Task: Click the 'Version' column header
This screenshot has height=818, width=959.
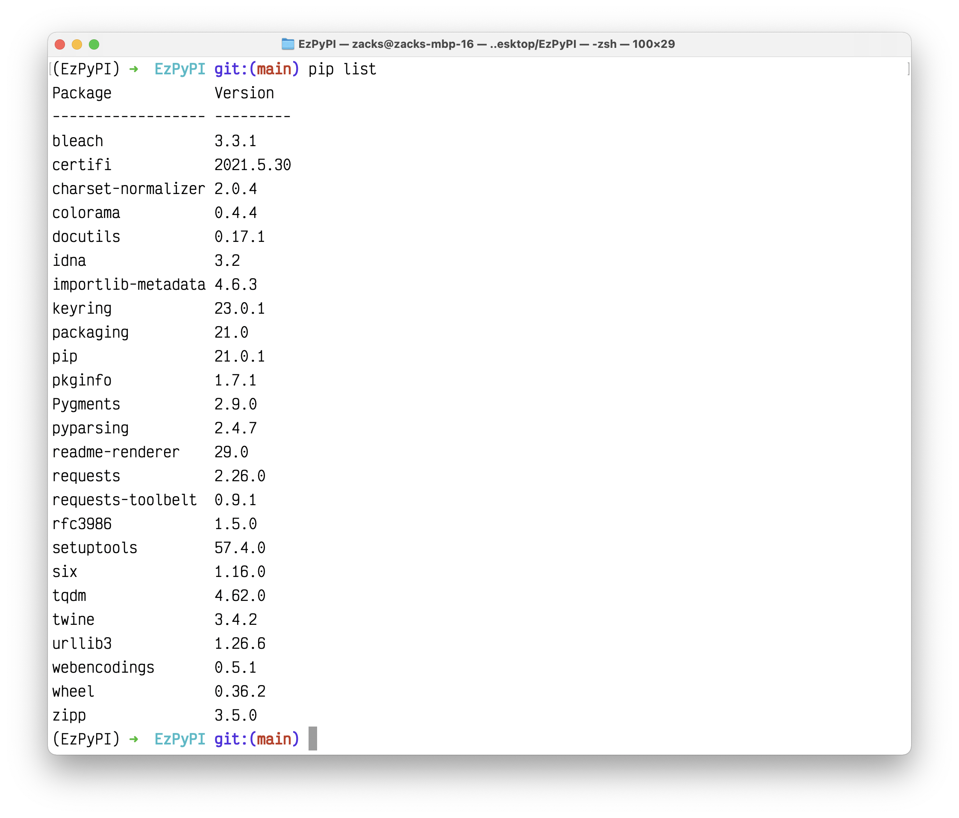Action: pos(244,93)
